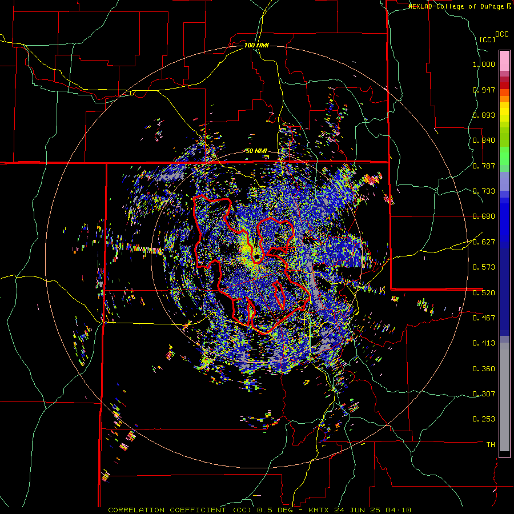Click the 0.467 legend value
Screen dimensions: 514x514
484,318
